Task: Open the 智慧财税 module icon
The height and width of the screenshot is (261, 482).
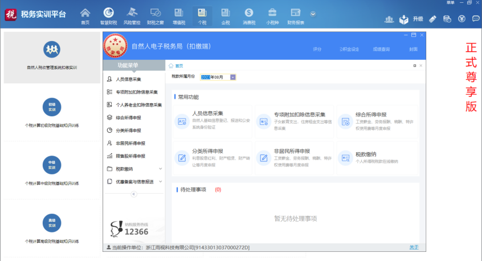Action: [108, 13]
